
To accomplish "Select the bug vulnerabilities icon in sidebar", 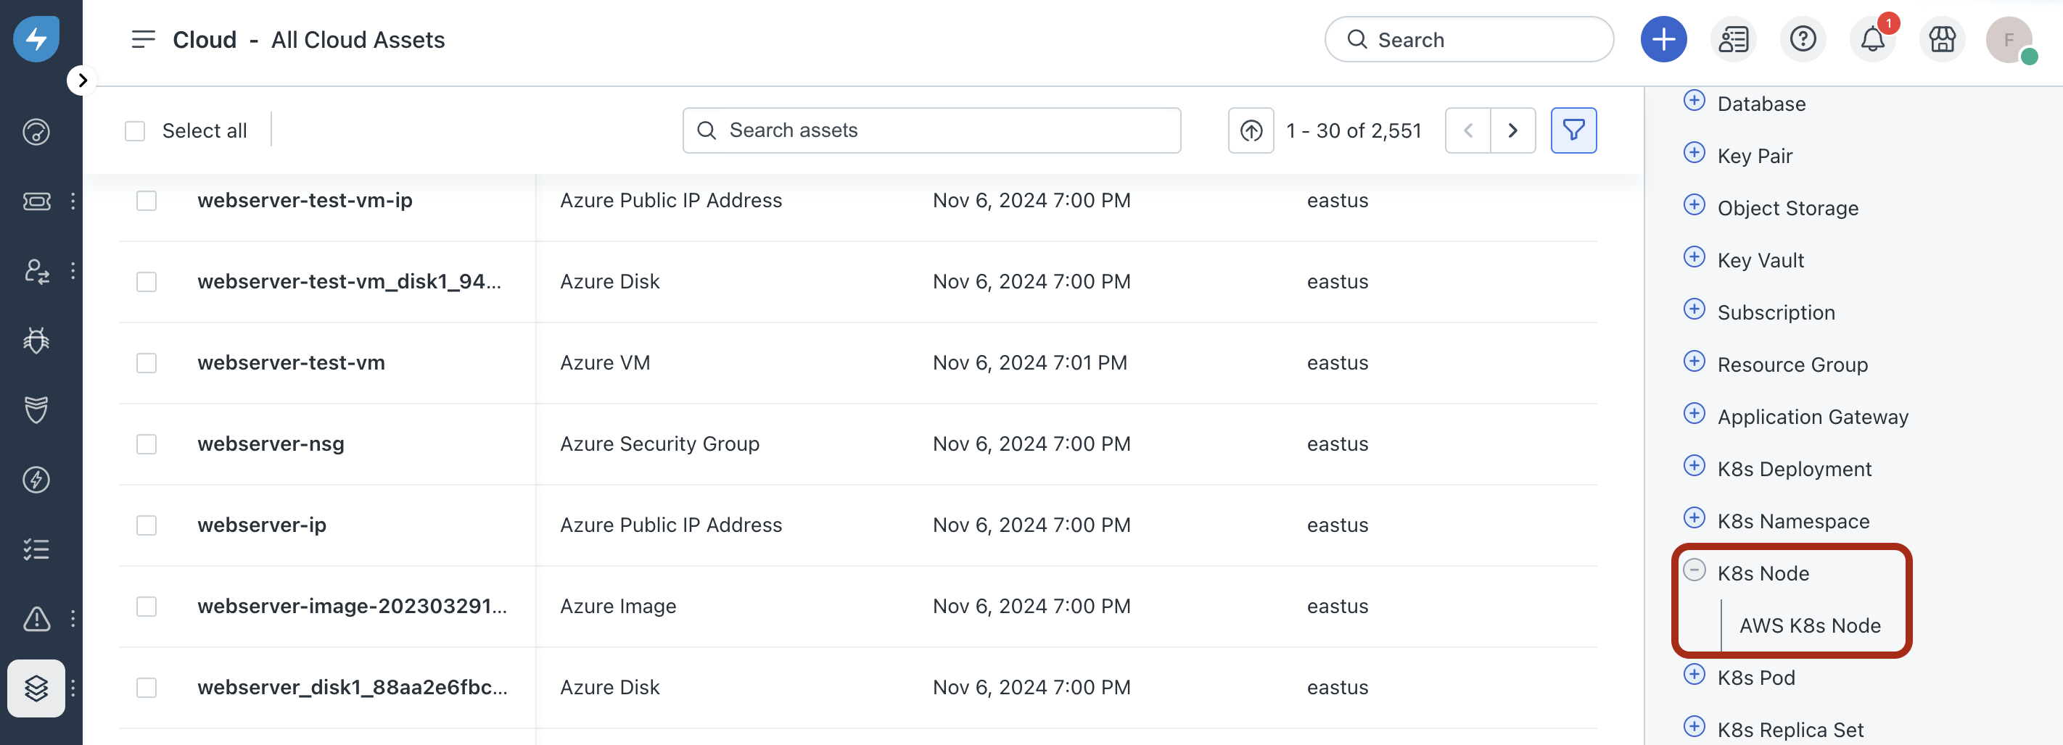I will point(36,339).
